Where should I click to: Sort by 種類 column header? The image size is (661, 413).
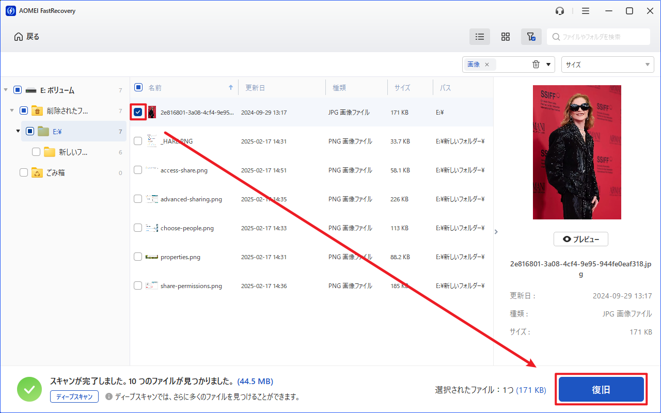339,88
